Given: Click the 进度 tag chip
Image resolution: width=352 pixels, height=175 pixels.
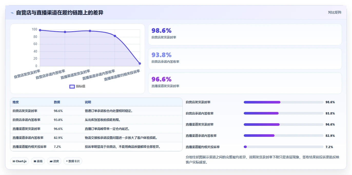Looking at the screenshot, I should 54,161.
